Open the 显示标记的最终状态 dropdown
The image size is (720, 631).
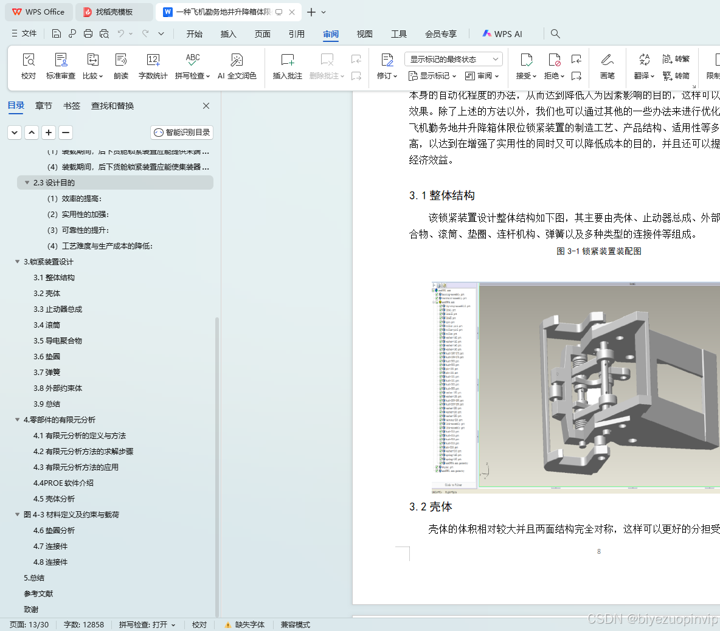(453, 59)
